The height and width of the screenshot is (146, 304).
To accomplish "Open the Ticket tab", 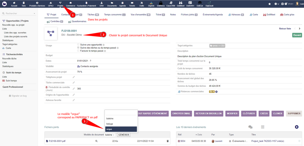I will pos(160,14).
